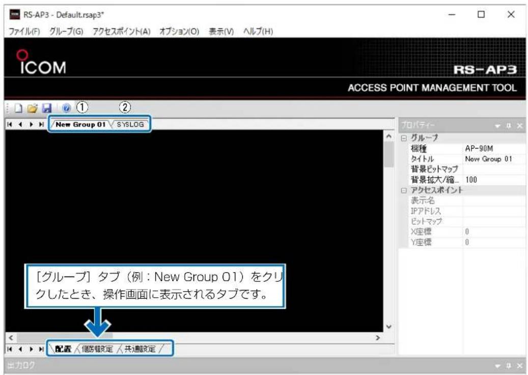Click vertical scrollbar up arrow

[x=388, y=136]
